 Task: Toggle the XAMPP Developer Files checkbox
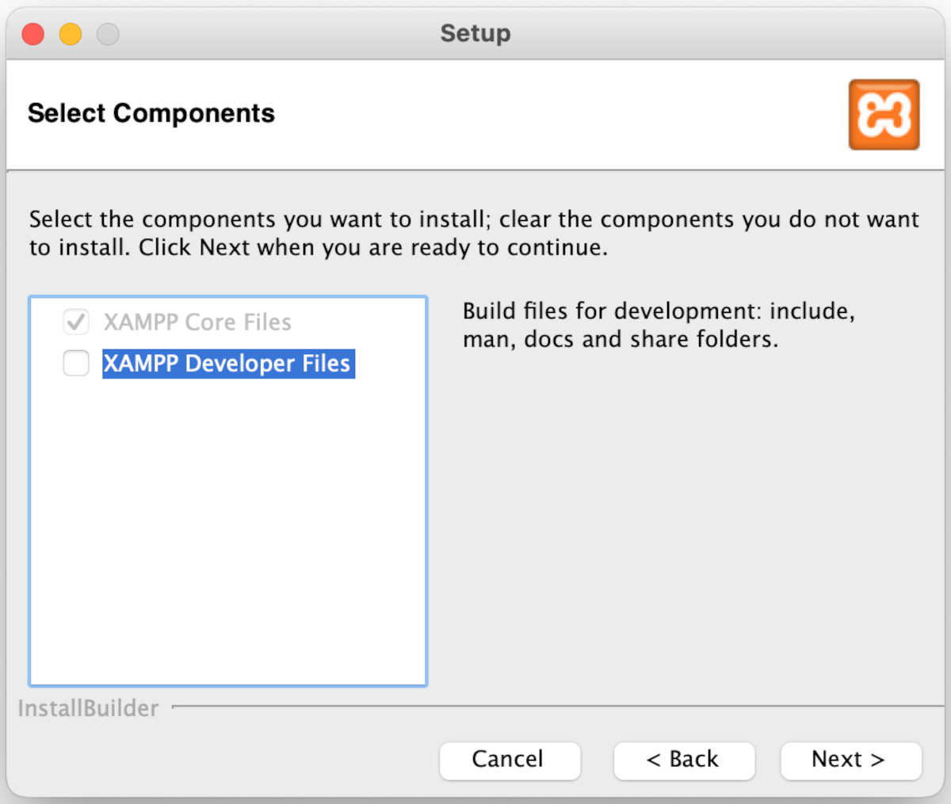tap(76, 364)
